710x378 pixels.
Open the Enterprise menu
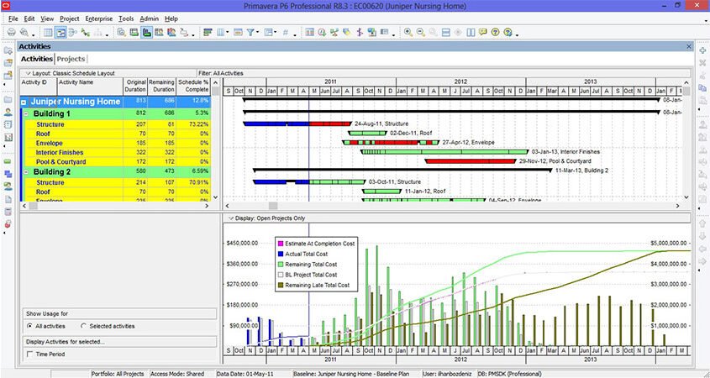[98, 18]
